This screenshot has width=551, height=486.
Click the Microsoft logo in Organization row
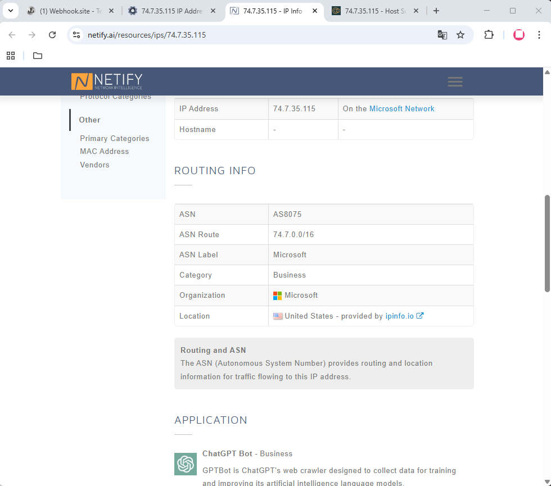pos(277,296)
